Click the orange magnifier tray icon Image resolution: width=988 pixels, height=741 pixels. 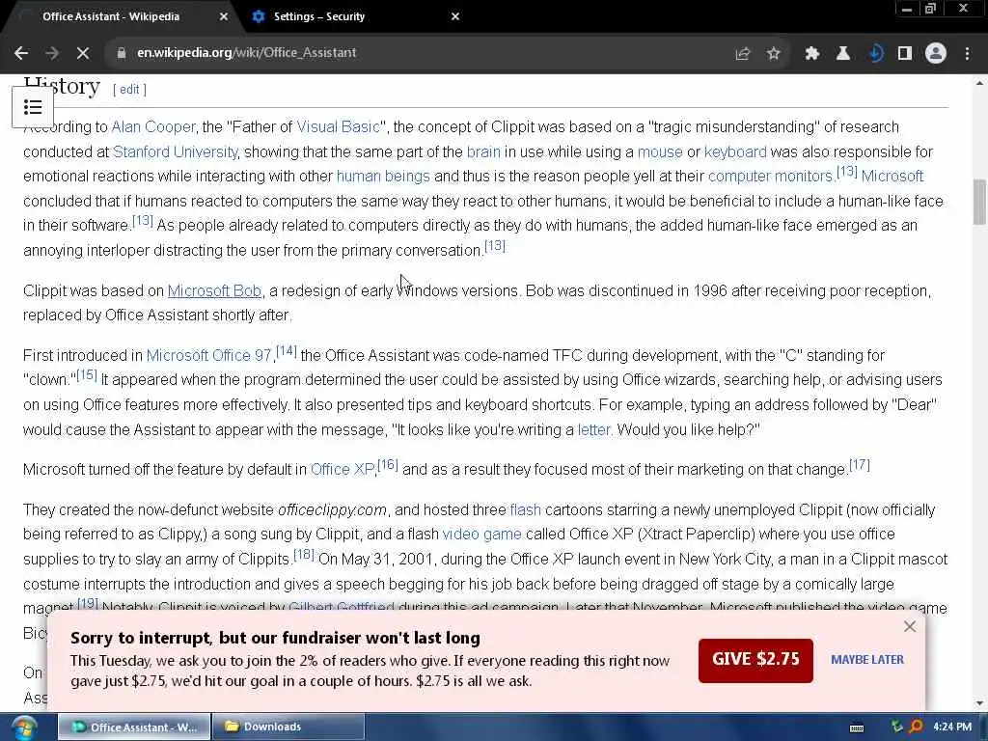coord(917,727)
